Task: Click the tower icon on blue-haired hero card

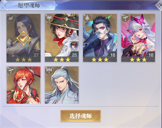Action: click(x=88, y=18)
